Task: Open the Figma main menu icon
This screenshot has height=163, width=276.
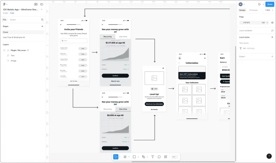Action: pyautogui.click(x=4, y=4)
